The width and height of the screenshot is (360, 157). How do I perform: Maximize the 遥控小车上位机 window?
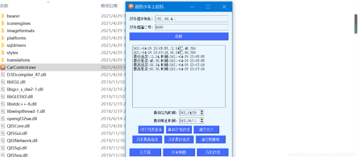click(208, 7)
